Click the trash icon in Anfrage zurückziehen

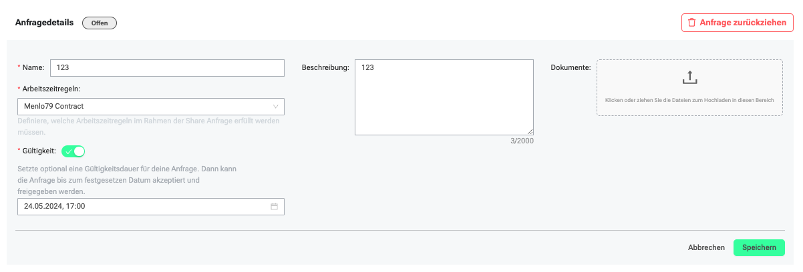(x=691, y=22)
